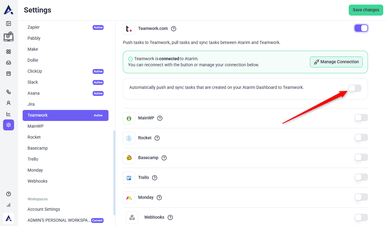Click the Settings page title

(x=38, y=10)
